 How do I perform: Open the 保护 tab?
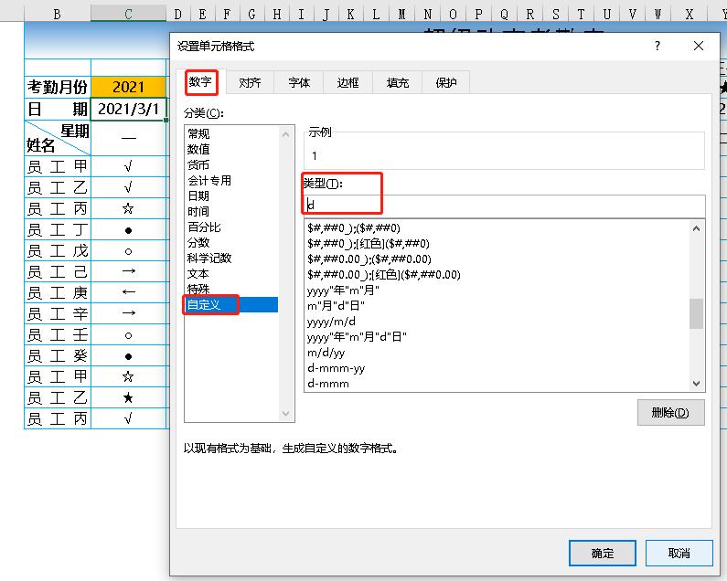pyautogui.click(x=446, y=82)
